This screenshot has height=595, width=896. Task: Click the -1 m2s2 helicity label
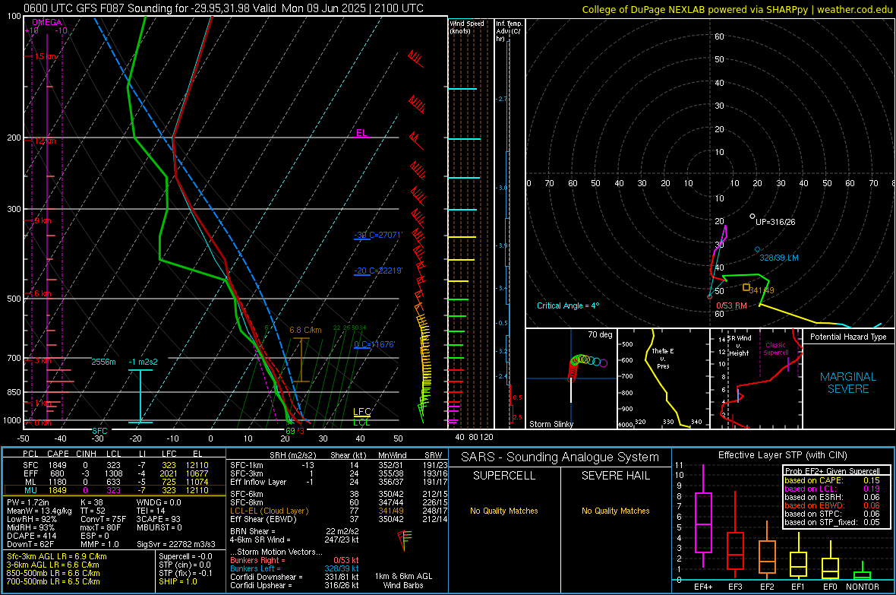pyautogui.click(x=143, y=362)
